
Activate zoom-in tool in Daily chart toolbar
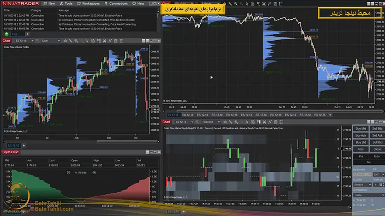77,41
